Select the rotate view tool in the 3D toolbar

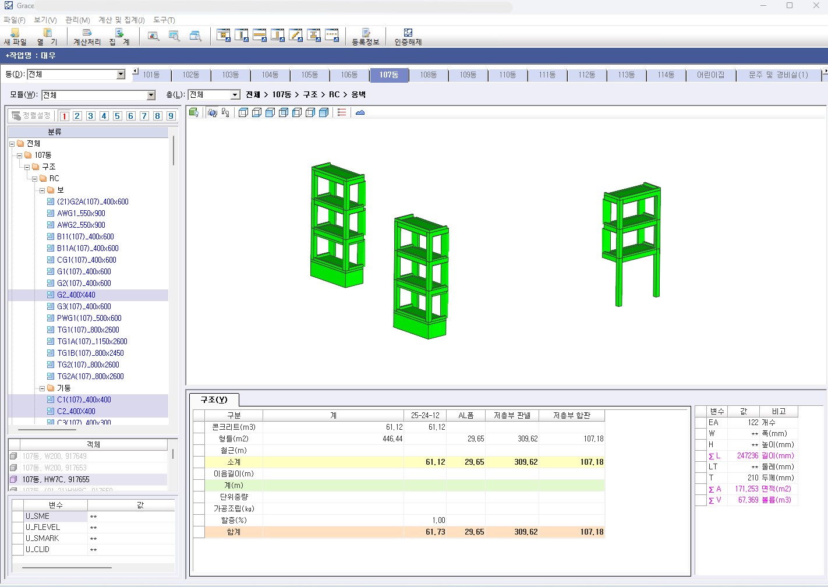(213, 112)
